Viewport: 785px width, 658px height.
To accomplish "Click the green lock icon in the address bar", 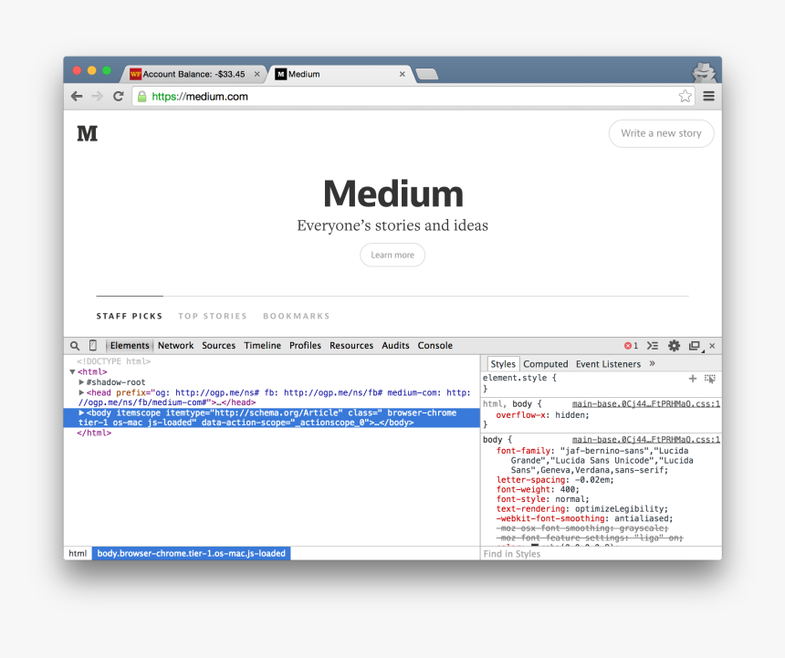I will [x=142, y=96].
